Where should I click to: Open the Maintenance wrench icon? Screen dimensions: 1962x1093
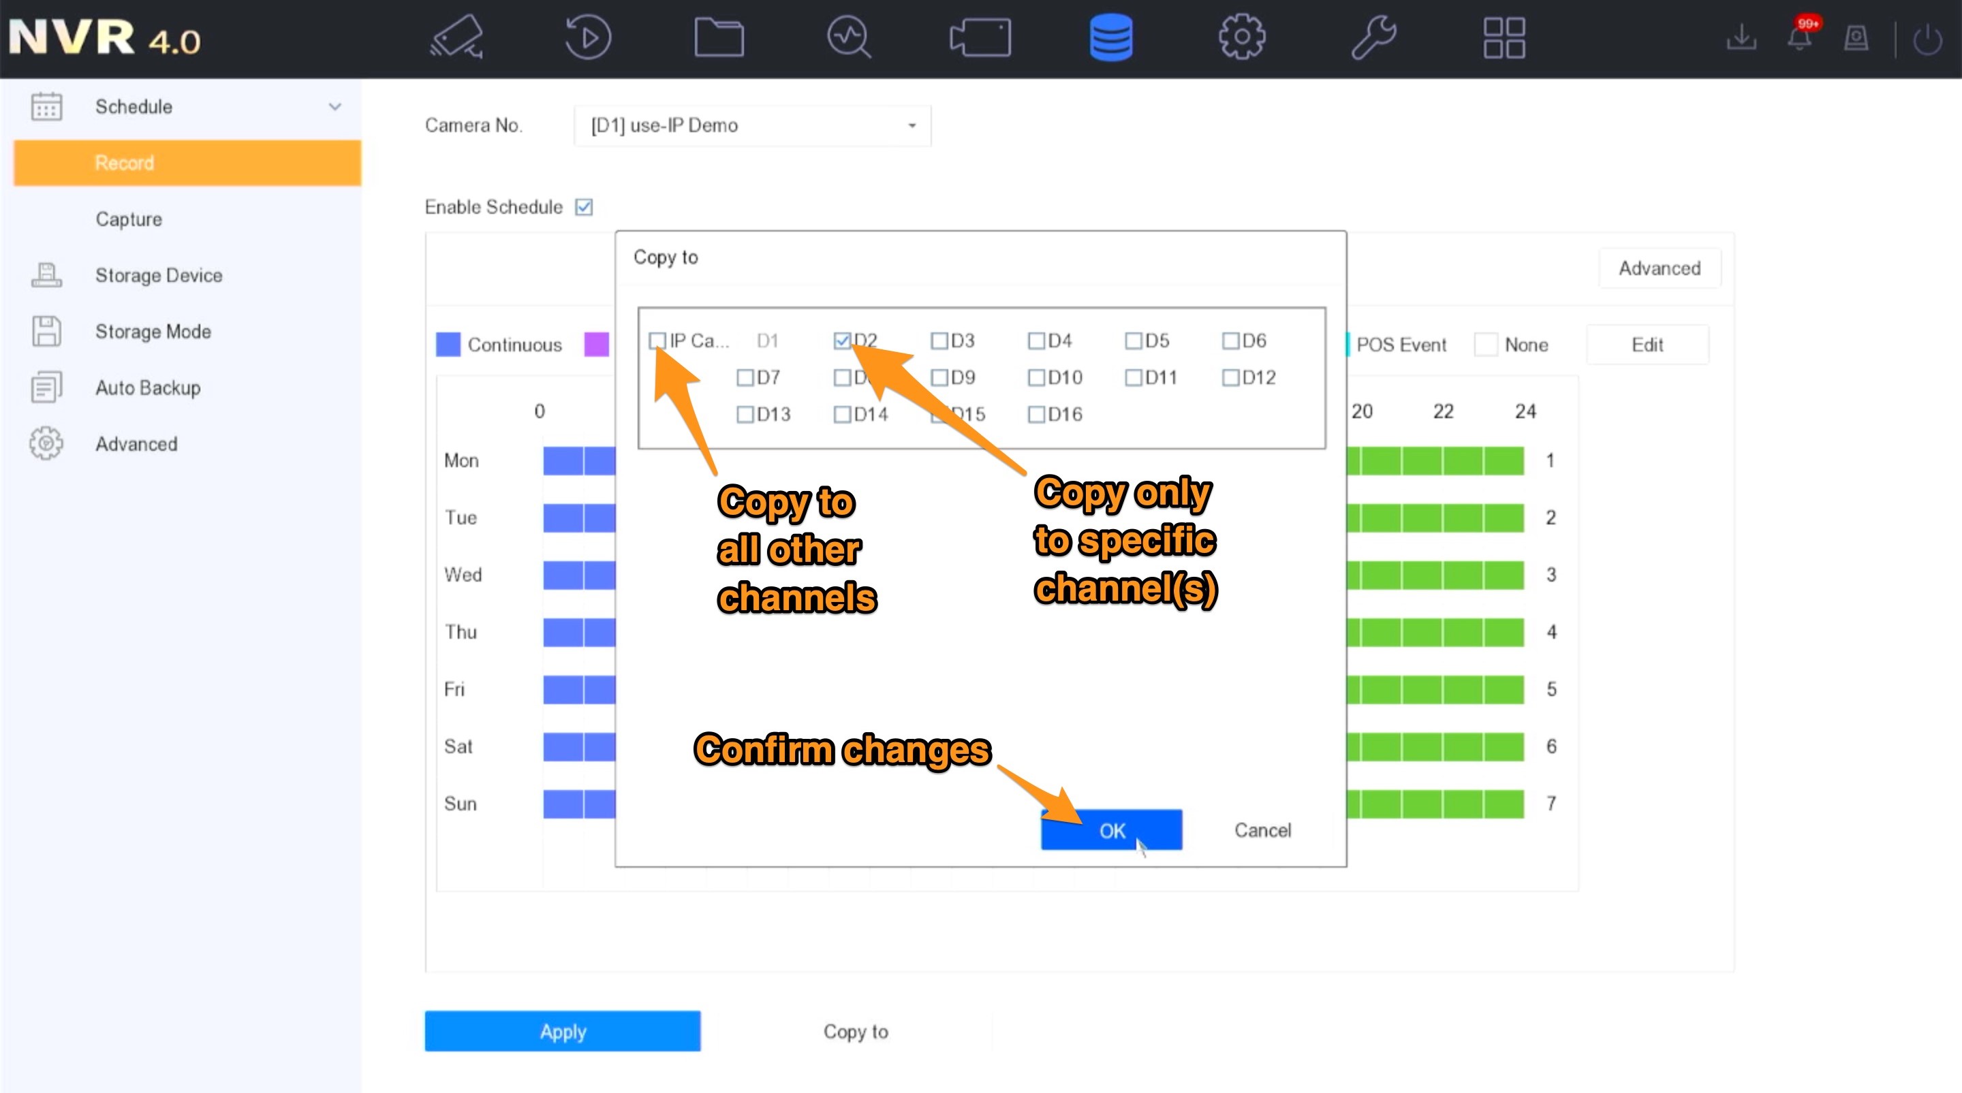[1373, 37]
